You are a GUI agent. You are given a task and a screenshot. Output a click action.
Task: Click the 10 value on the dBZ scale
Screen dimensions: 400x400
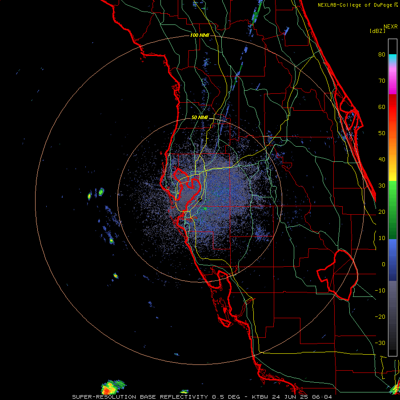[x=382, y=238]
